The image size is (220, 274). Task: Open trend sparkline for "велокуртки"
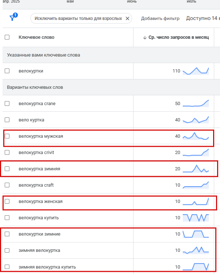pos(196,71)
